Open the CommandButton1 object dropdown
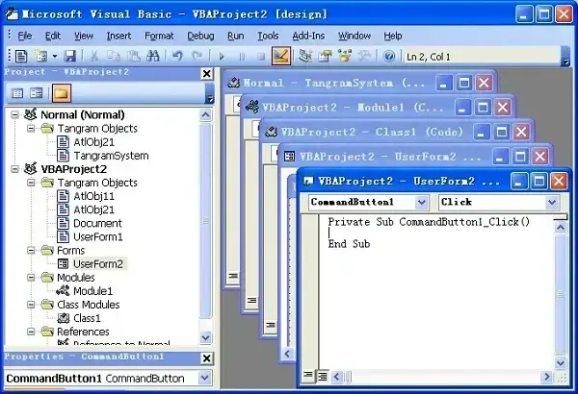 421,202
